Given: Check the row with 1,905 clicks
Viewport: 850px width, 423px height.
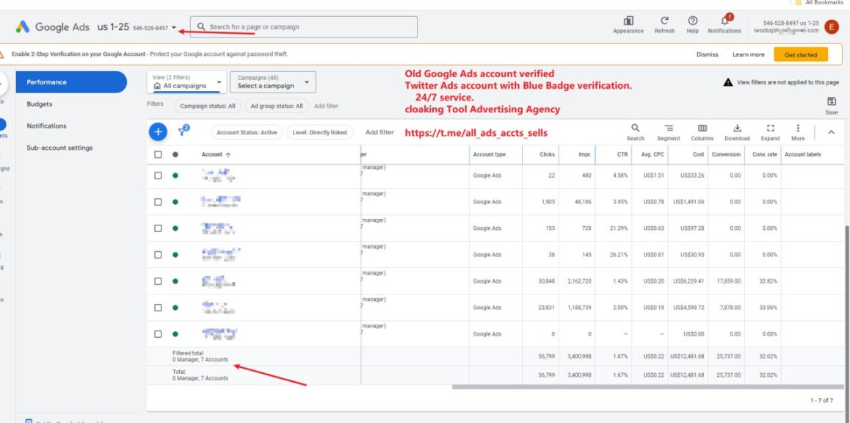Looking at the screenshot, I should click(158, 202).
